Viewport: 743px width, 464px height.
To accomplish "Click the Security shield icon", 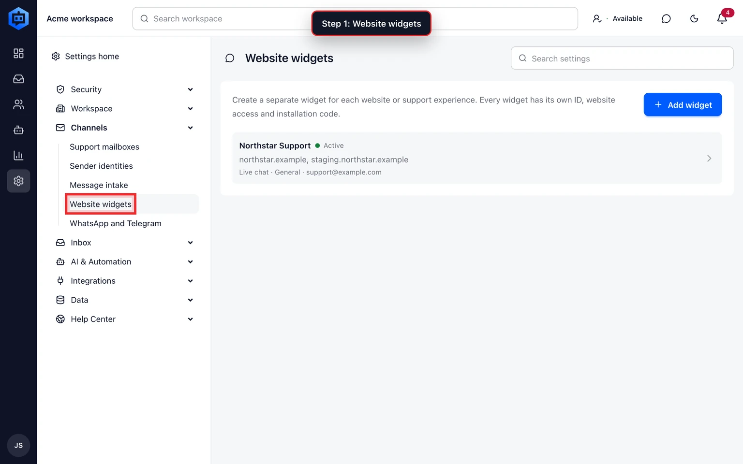I will pos(60,89).
